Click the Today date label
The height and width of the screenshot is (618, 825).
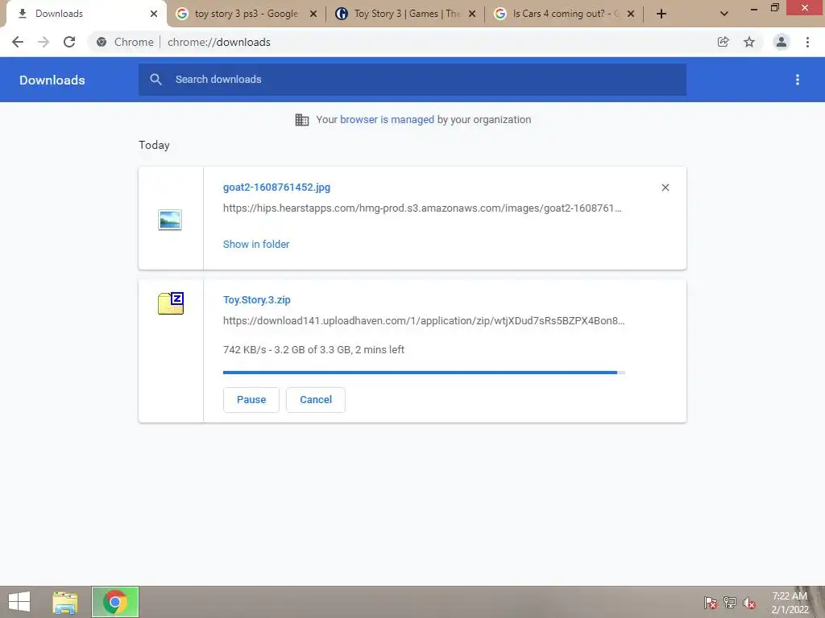coord(154,145)
